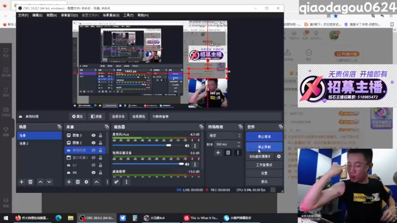Screen dimensions: 397x223
Task: Open advanced audio properties gears icon in mixer
Action: [x=116, y=182]
